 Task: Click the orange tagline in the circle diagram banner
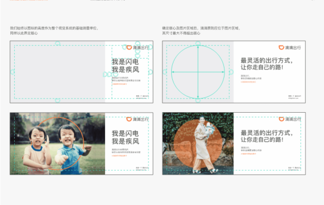tap(248, 82)
